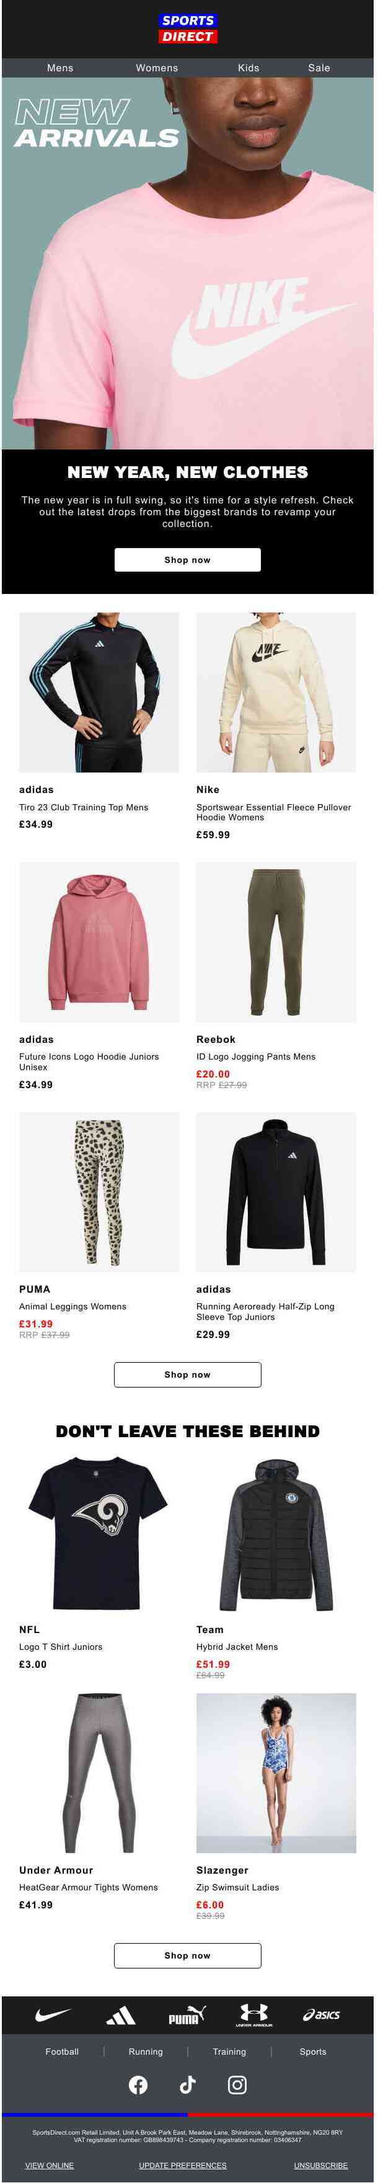Image resolution: width=378 pixels, height=2183 pixels.
Task: Open the Unsubscribe link
Action: 322,2164
